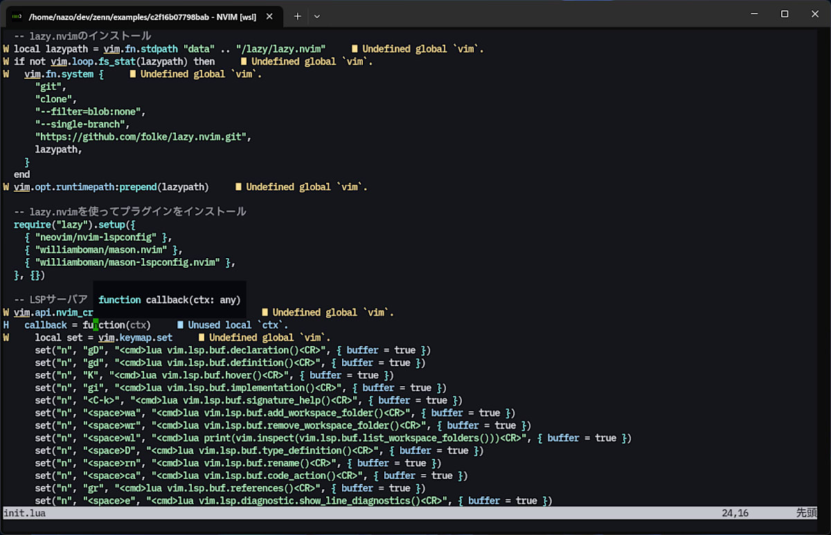This screenshot has height=535, width=831.
Task: Click the "<space>wl" list_workspace_folders line
Action: click(333, 438)
